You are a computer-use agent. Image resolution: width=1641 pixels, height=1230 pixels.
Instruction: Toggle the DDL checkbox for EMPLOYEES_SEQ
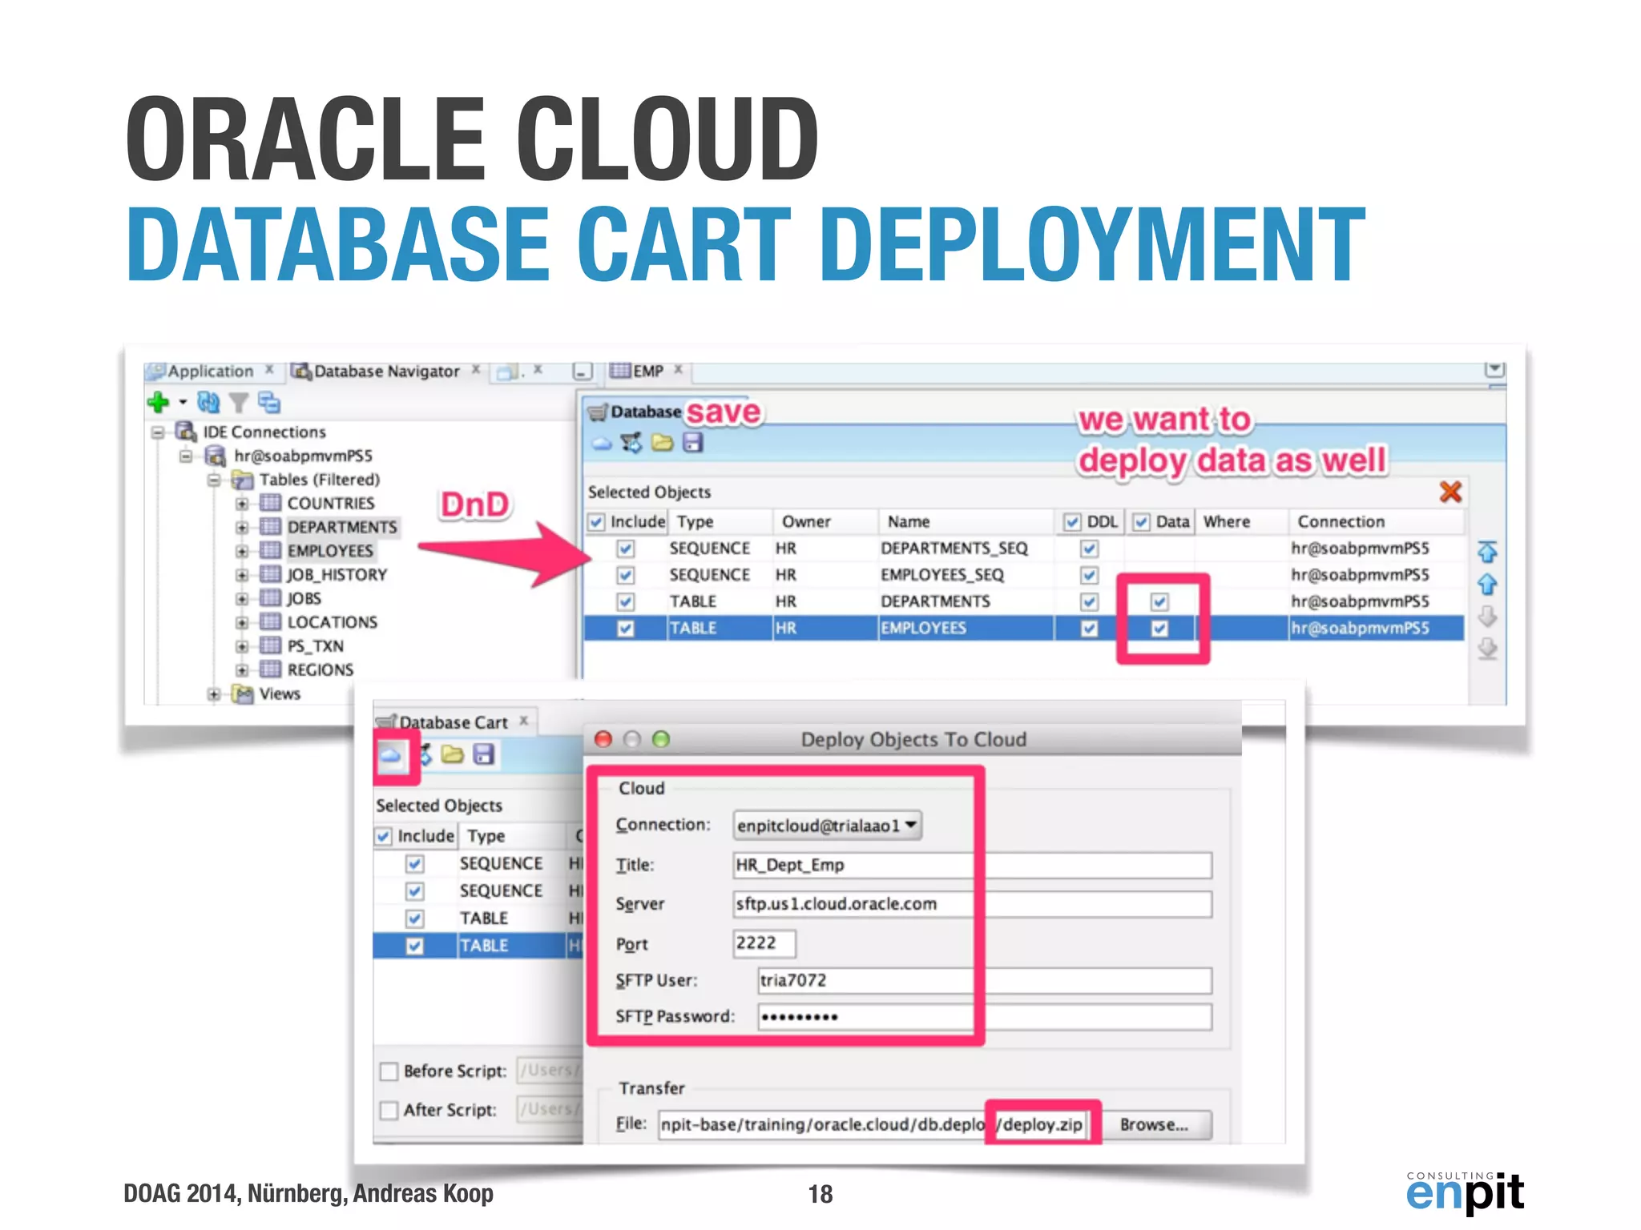click(1089, 575)
